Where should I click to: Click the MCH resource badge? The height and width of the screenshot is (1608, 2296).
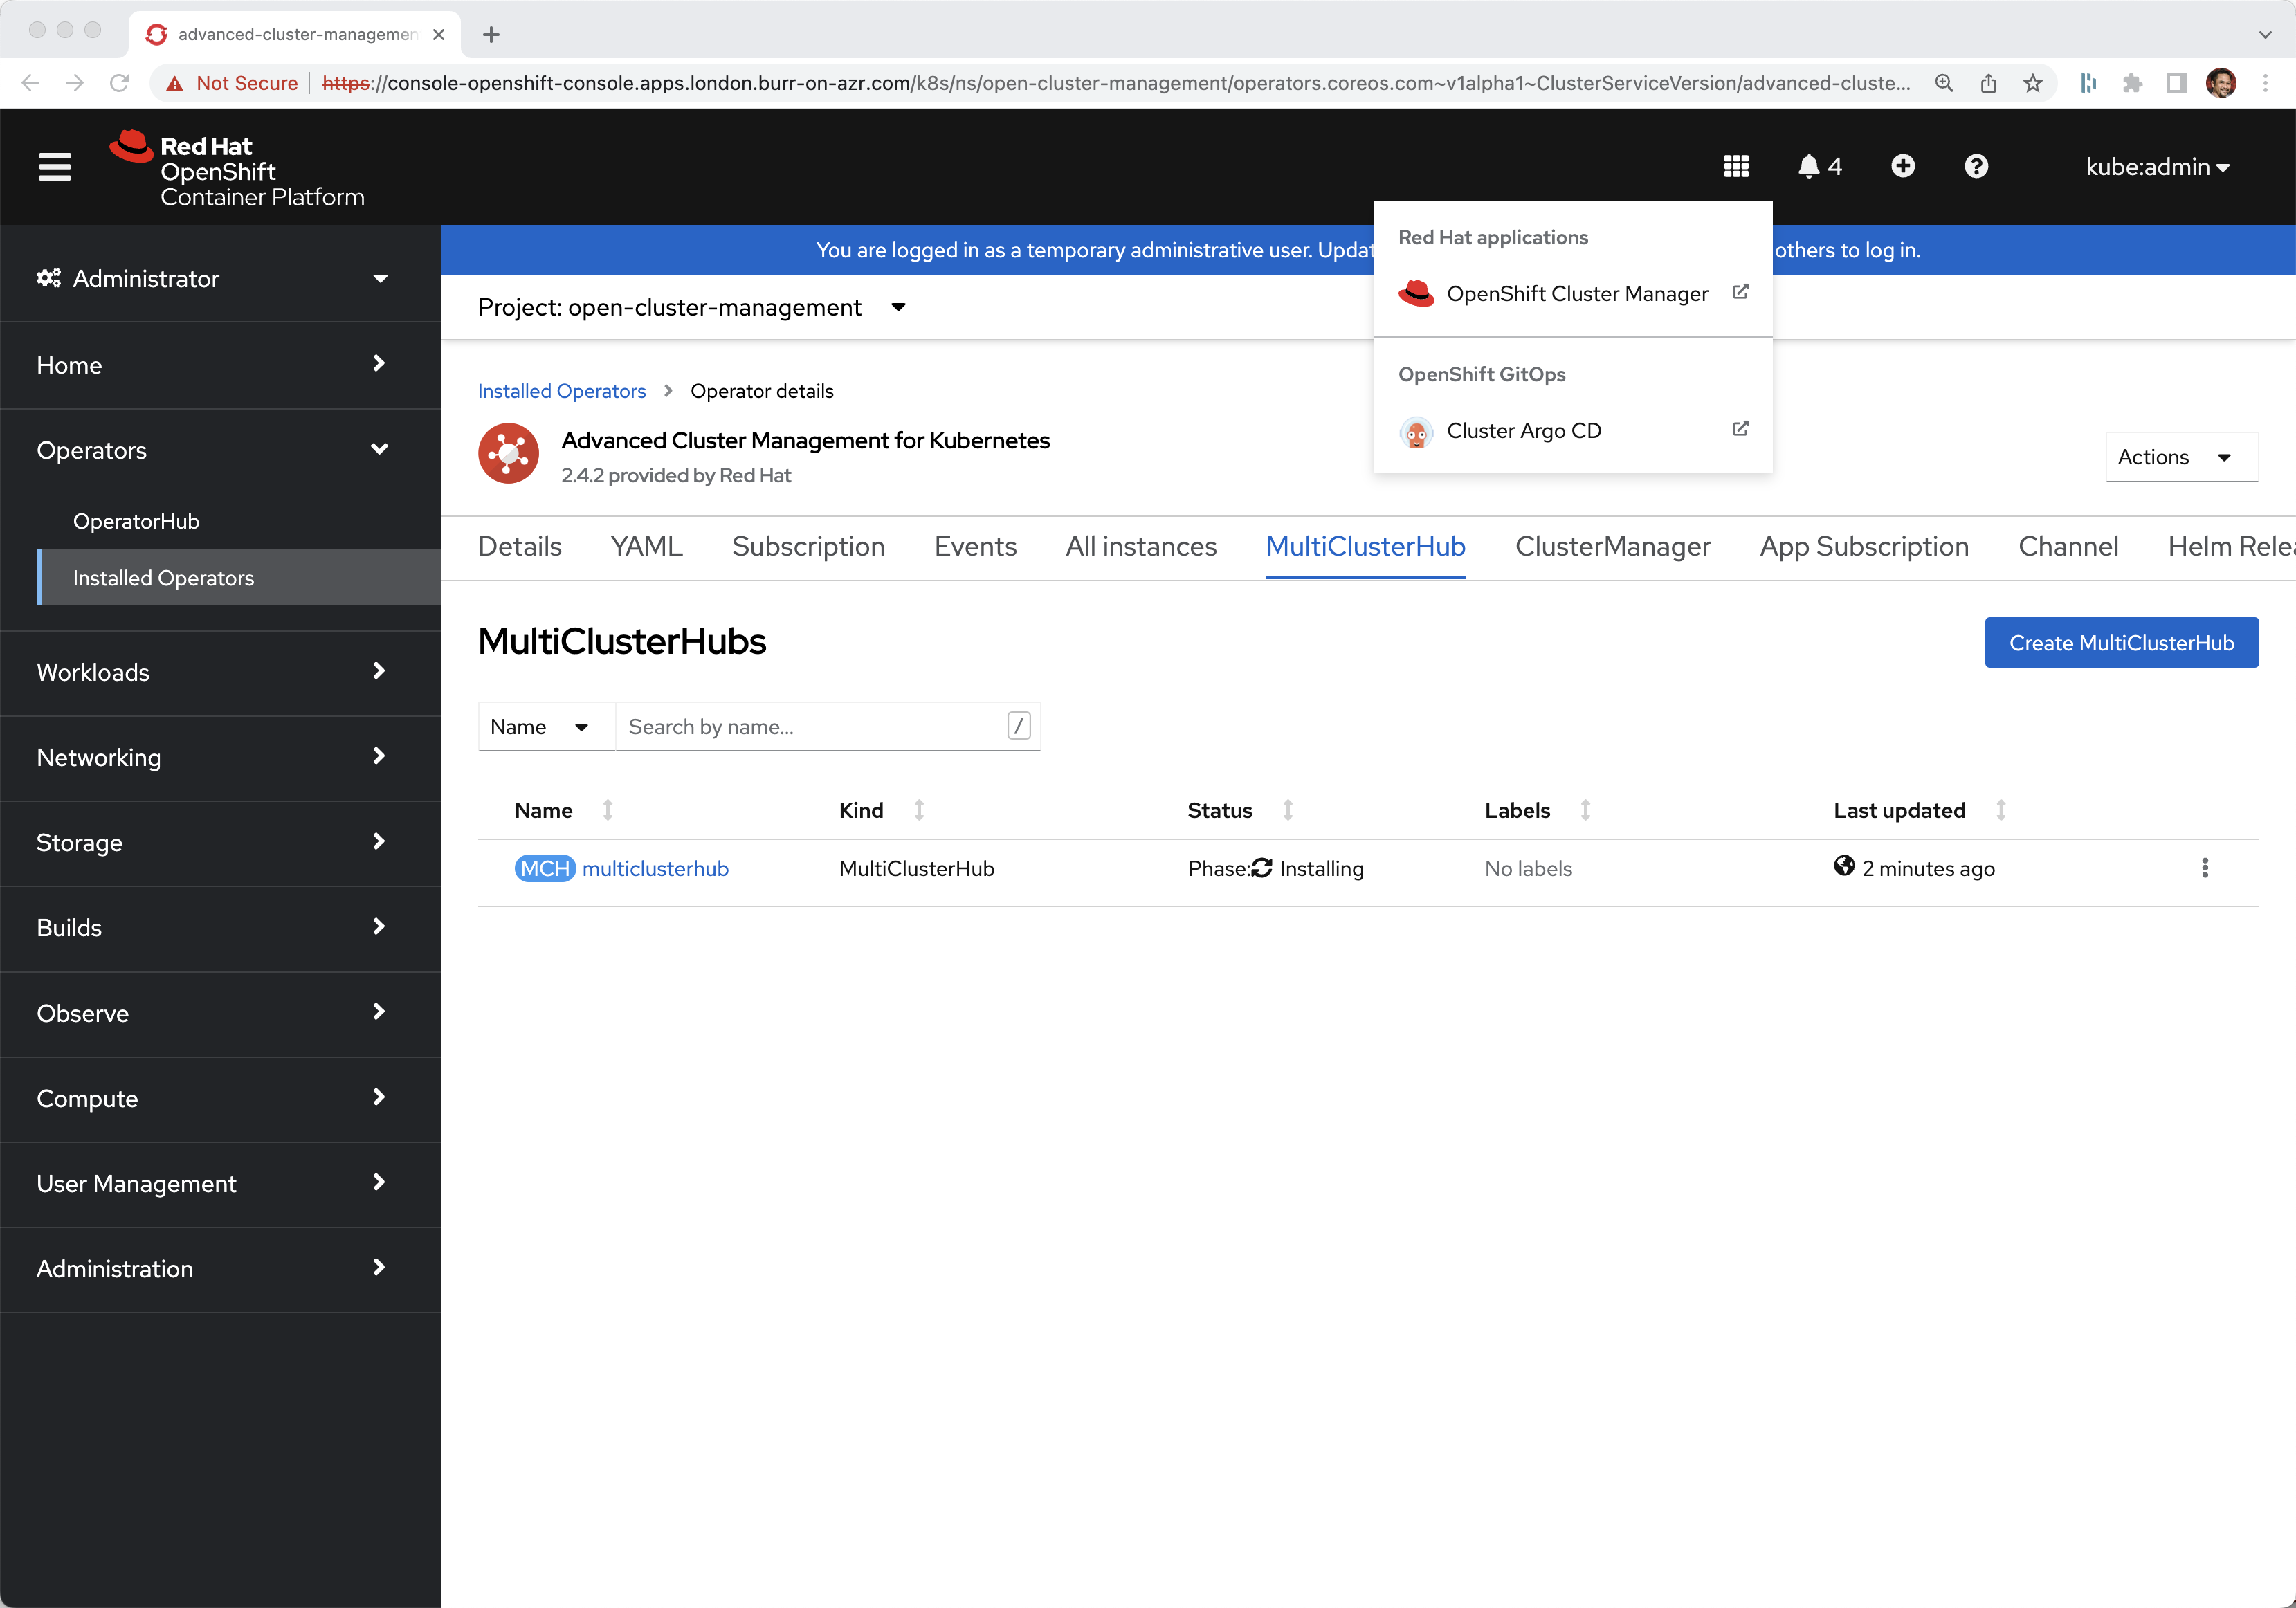545,868
